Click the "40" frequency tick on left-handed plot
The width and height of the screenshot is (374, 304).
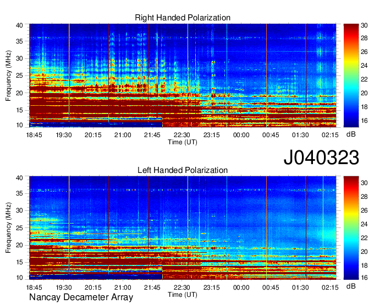point(19,178)
